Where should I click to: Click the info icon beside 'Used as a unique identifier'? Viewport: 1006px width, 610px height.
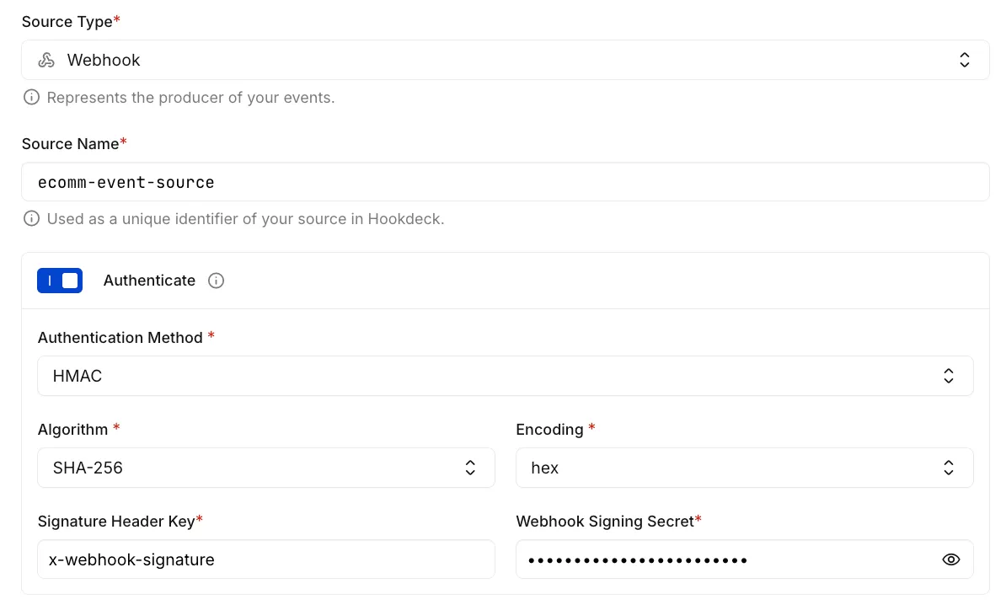(31, 219)
